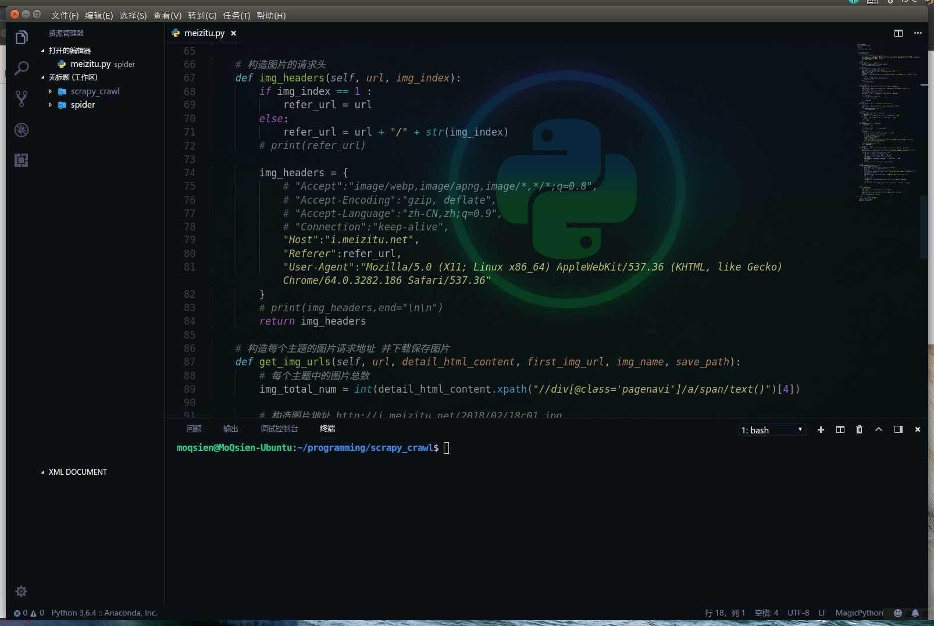Viewport: 934px width, 626px height.
Task: Collapse the open editors section
Action: [x=42, y=51]
